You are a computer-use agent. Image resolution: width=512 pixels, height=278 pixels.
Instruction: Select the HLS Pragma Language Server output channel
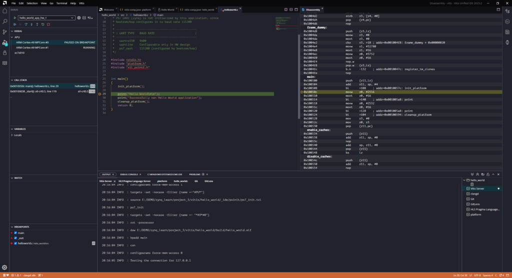coord(134,181)
